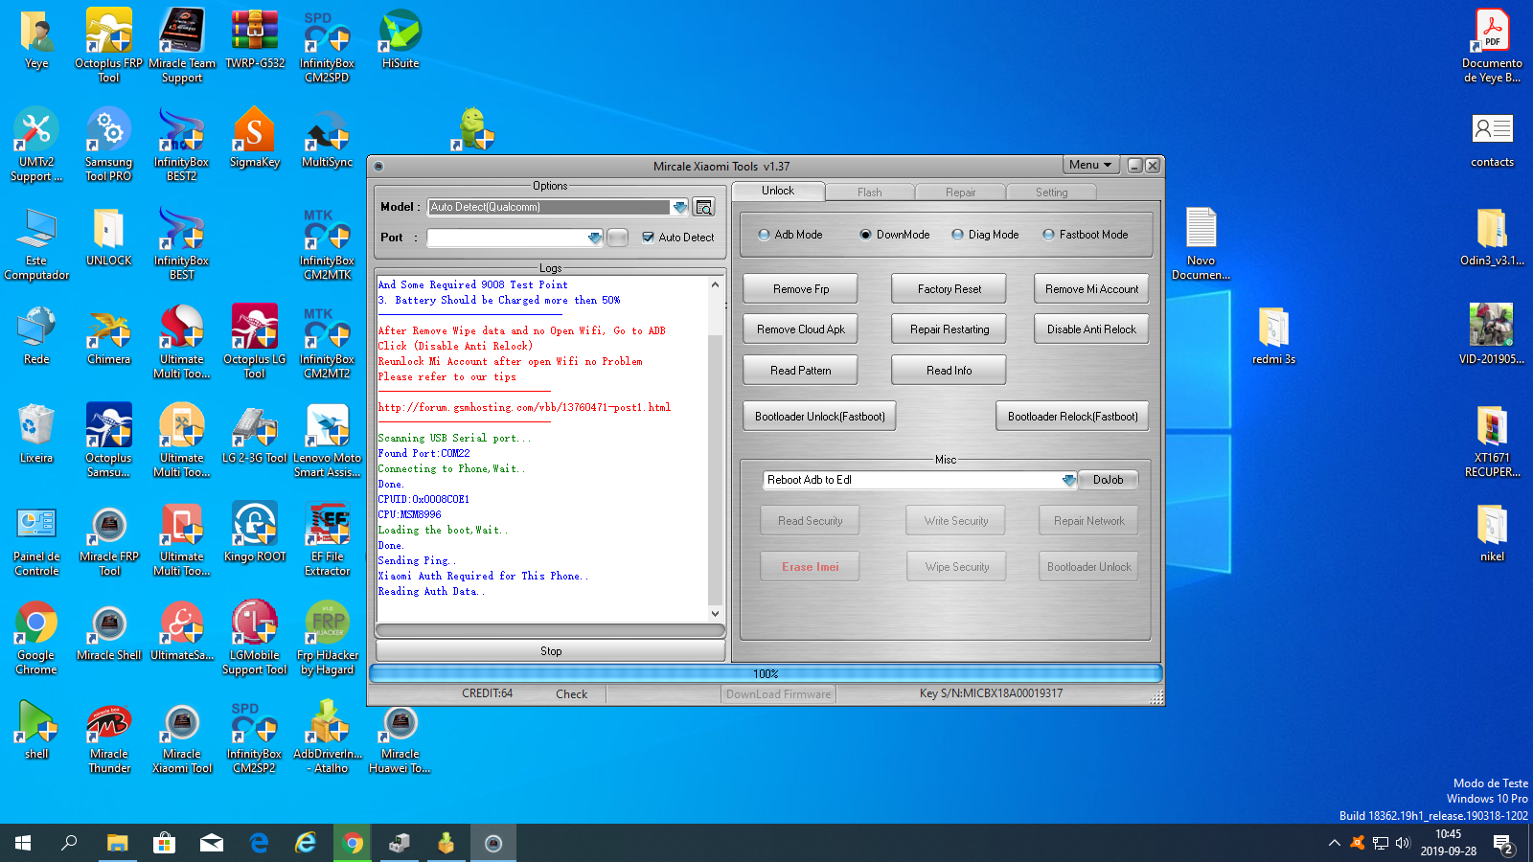Switch to the Flash tab
The width and height of the screenshot is (1533, 862).
[x=869, y=193]
